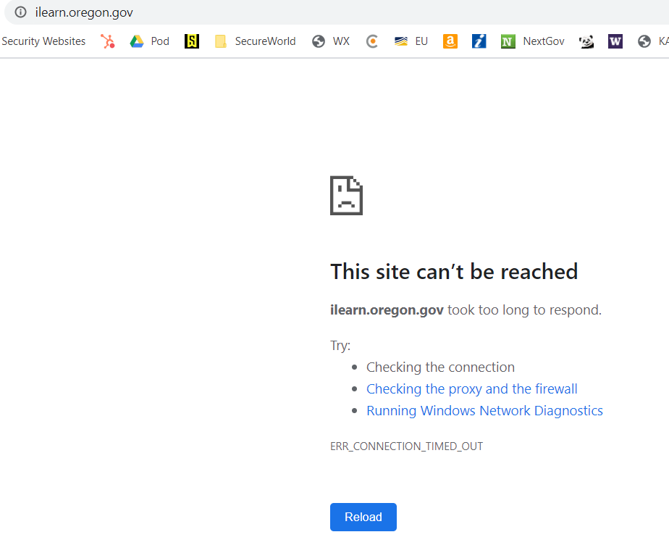Click the sad page error icon

click(346, 195)
